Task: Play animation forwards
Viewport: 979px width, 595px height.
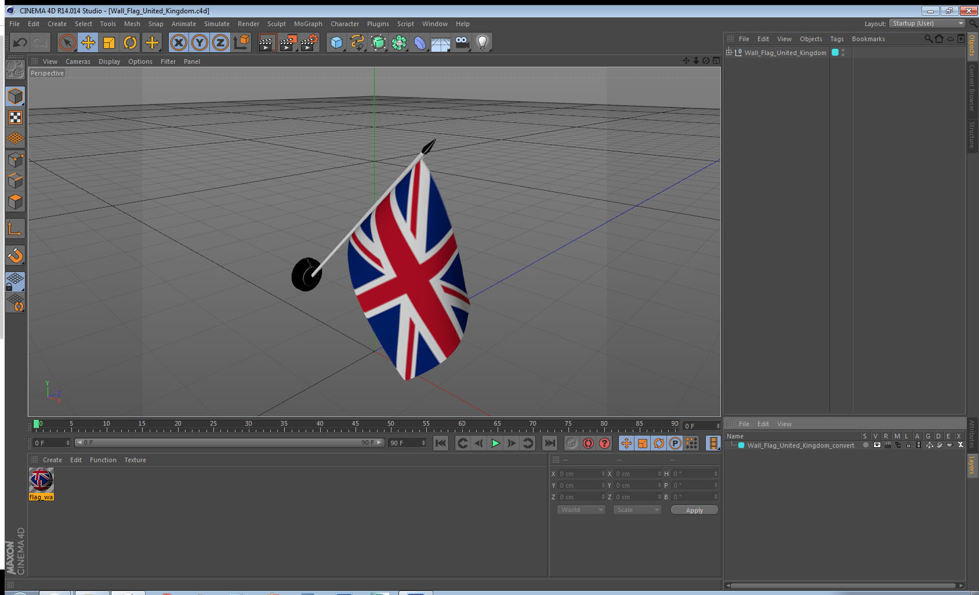Action: click(495, 443)
